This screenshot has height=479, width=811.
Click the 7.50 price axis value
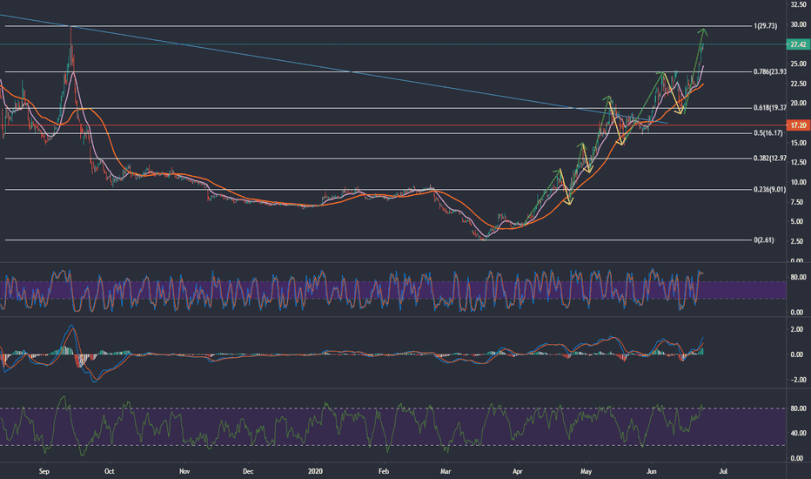pyautogui.click(x=797, y=202)
